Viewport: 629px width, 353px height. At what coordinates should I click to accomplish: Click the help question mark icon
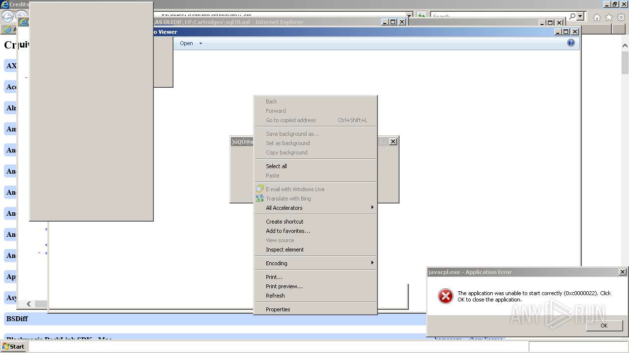[571, 43]
